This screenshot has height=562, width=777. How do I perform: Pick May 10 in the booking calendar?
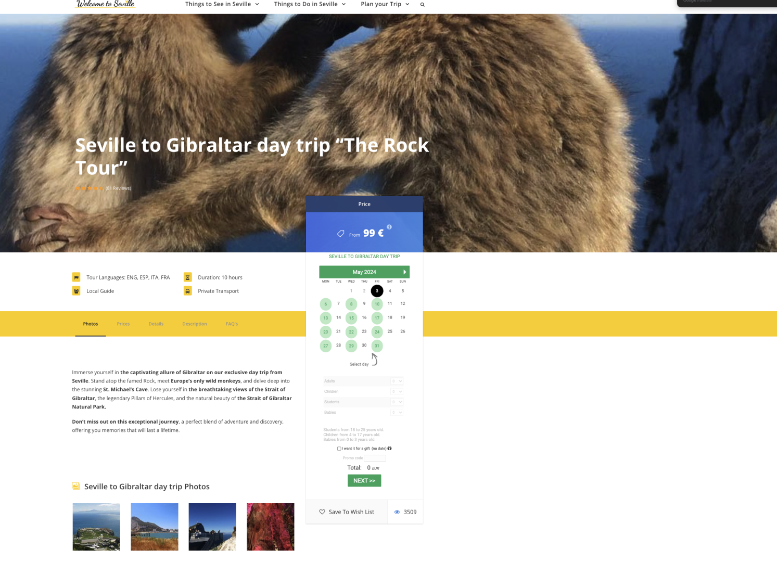pyautogui.click(x=377, y=304)
